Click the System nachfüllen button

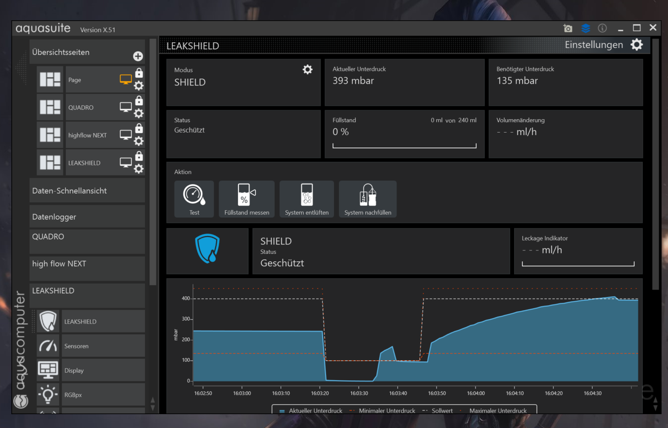[368, 199]
